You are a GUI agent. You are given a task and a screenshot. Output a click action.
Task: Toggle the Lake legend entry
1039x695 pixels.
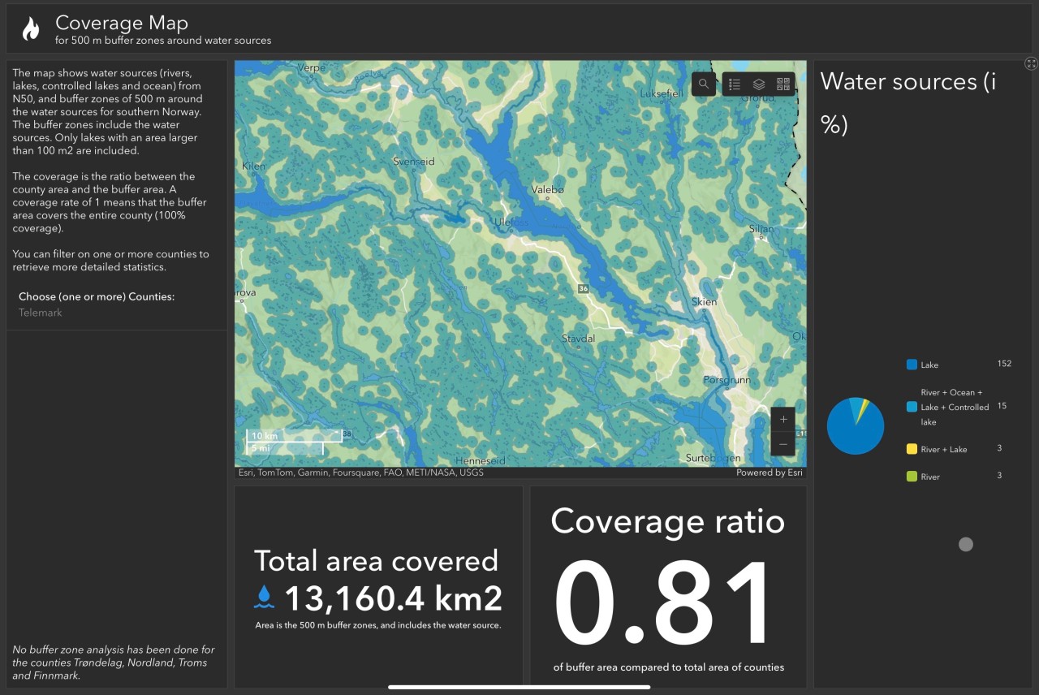(x=929, y=365)
